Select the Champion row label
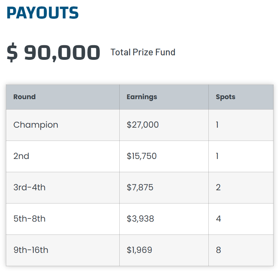278x271 pixels. point(35,125)
